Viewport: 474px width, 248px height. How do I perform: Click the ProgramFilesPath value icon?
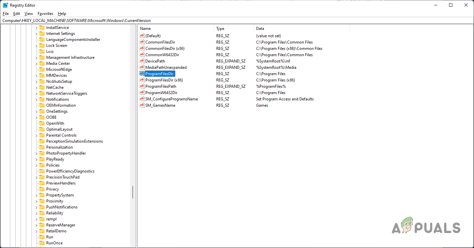142,86
